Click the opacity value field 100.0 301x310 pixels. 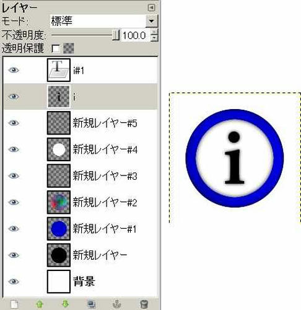click(x=136, y=35)
